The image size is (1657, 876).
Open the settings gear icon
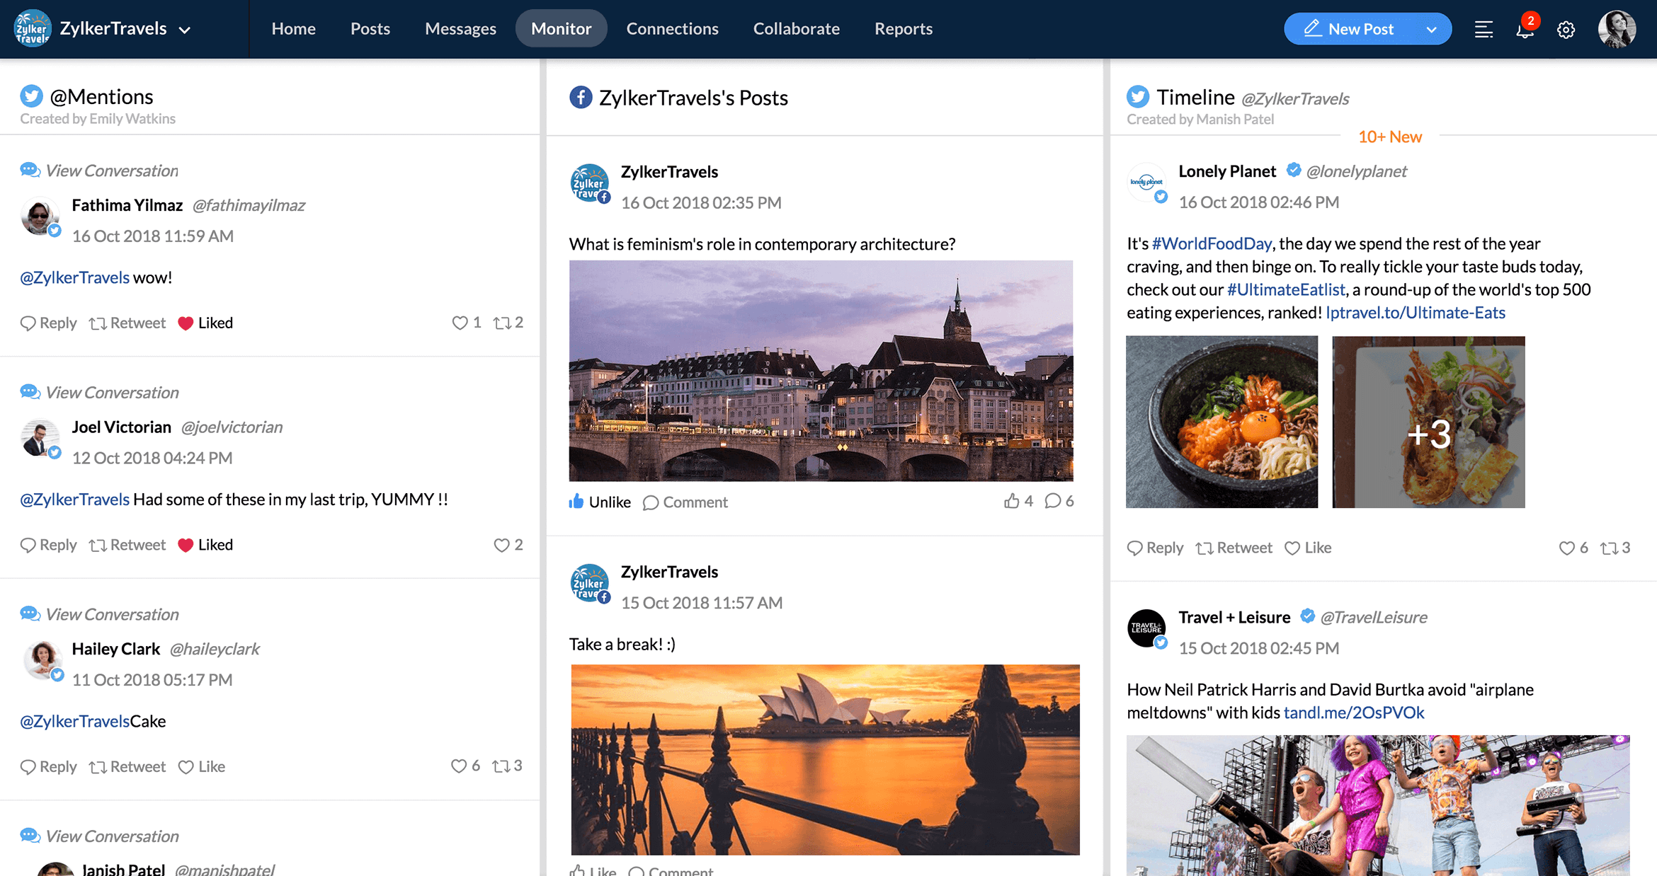click(1566, 30)
